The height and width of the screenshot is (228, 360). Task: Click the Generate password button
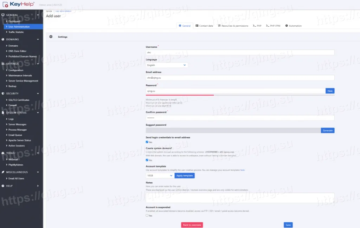click(328, 131)
